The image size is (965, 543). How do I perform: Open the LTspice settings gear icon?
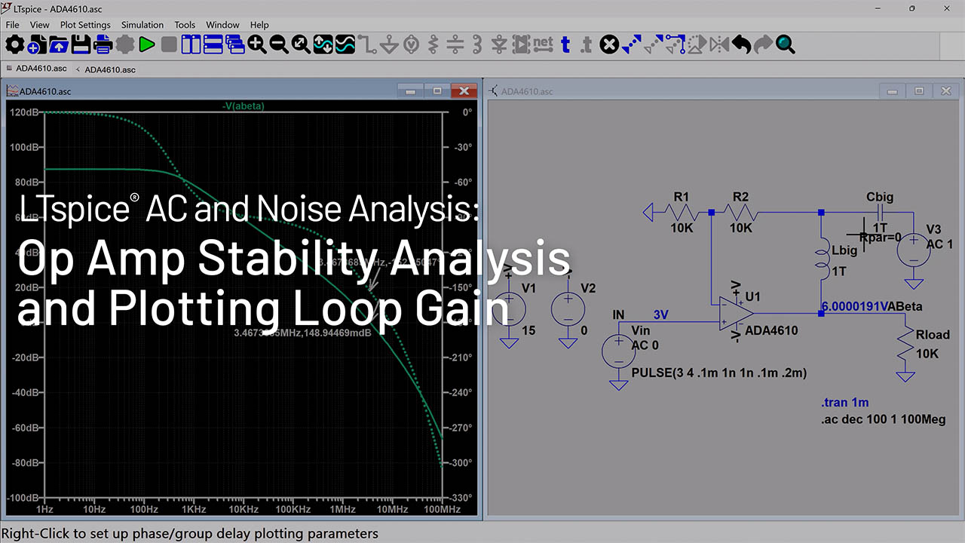coord(14,44)
